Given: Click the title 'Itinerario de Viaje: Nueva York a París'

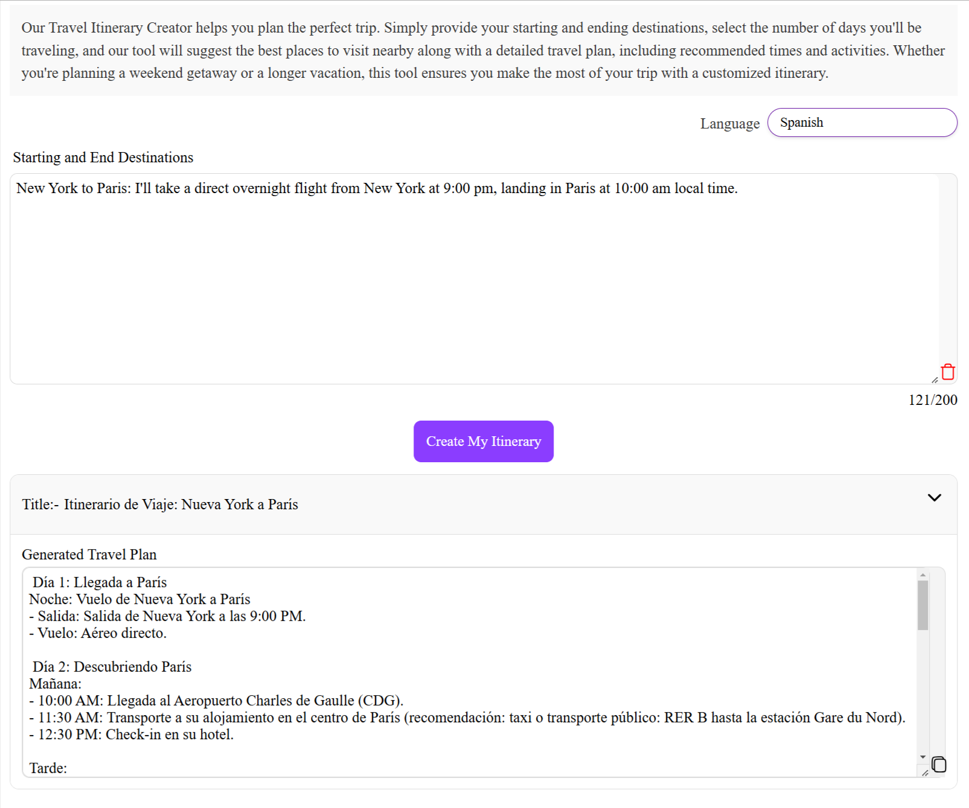Looking at the screenshot, I should (181, 504).
